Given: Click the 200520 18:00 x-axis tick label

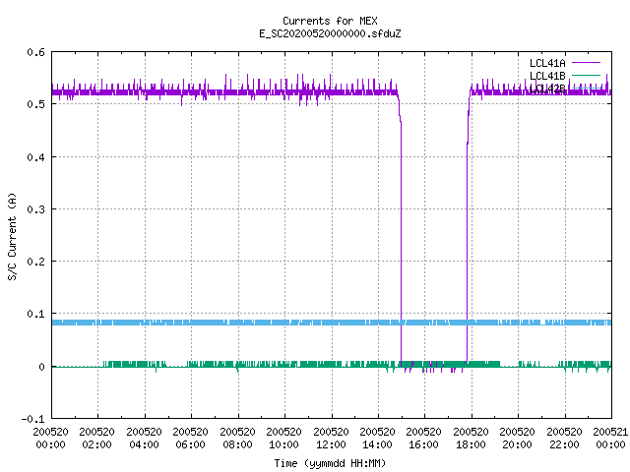Looking at the screenshot, I should [x=471, y=439].
